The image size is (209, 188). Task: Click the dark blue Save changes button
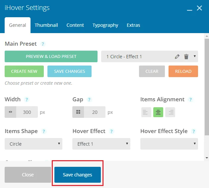(x=78, y=175)
